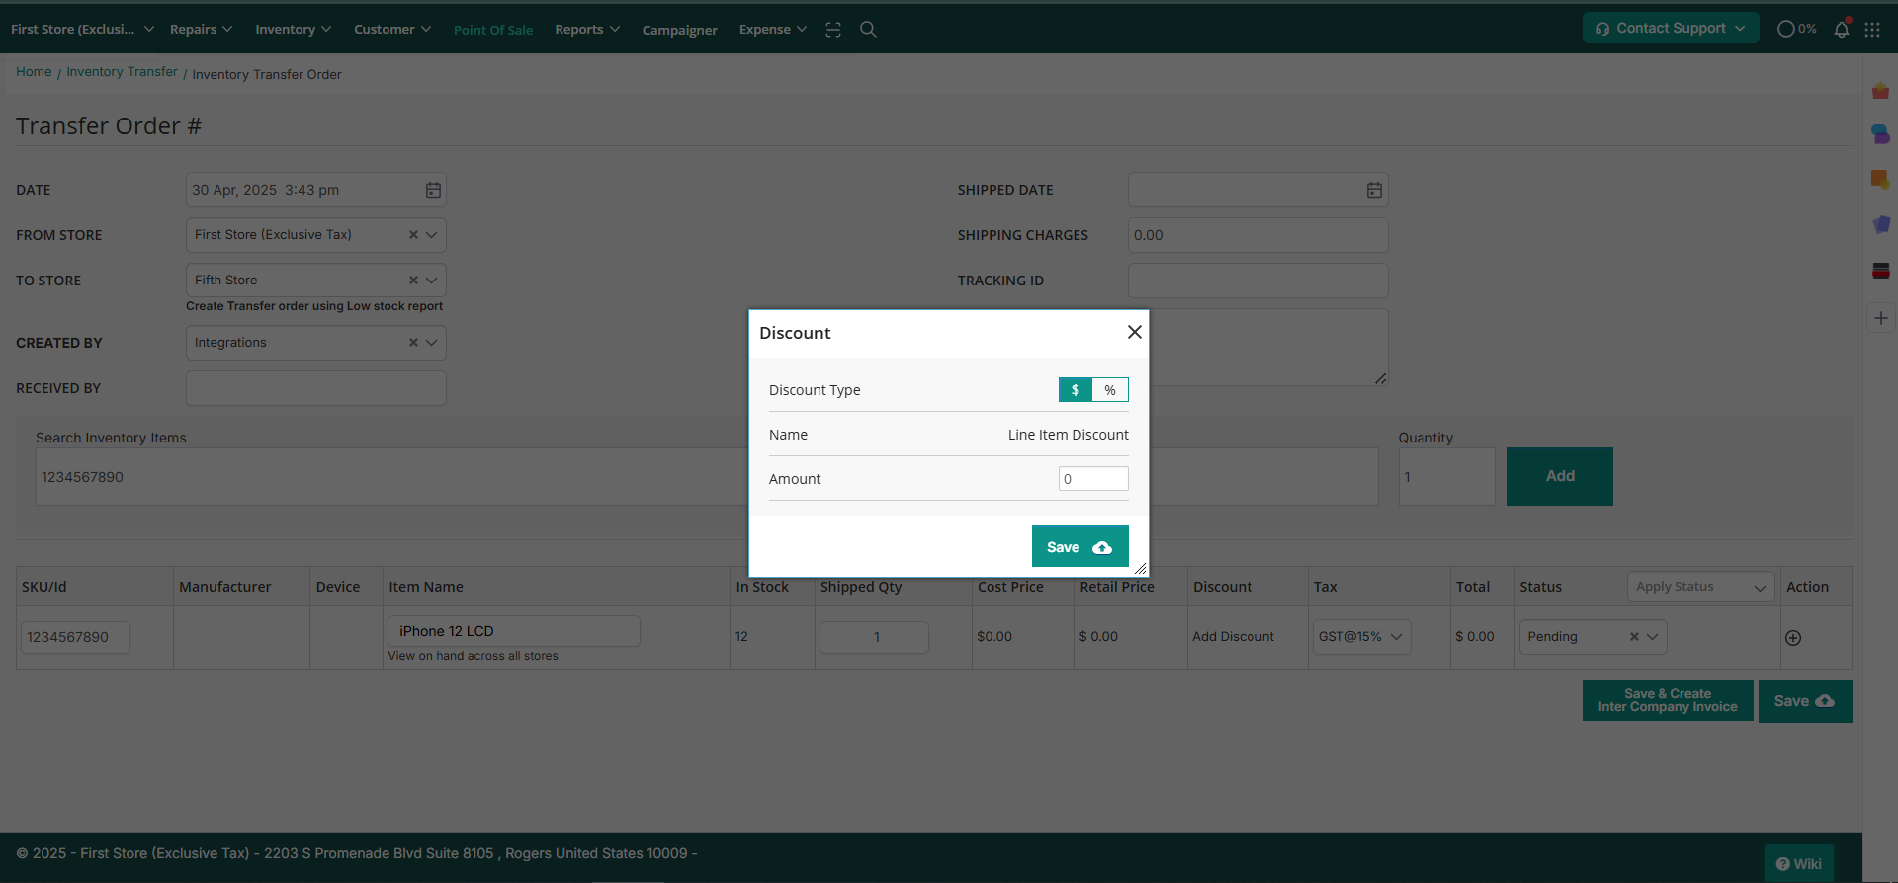Click the Shipping Charges field
Image resolution: width=1898 pixels, height=883 pixels.
click(x=1257, y=235)
